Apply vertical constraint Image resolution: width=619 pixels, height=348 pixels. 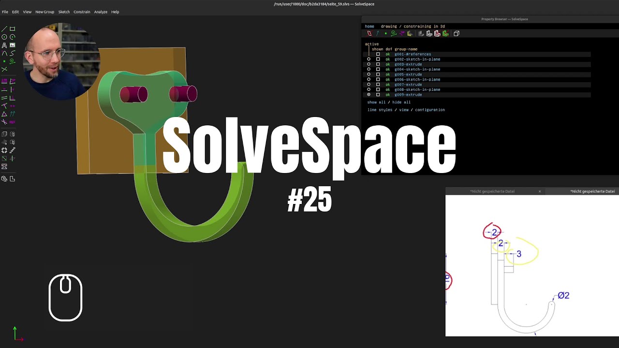point(12,89)
